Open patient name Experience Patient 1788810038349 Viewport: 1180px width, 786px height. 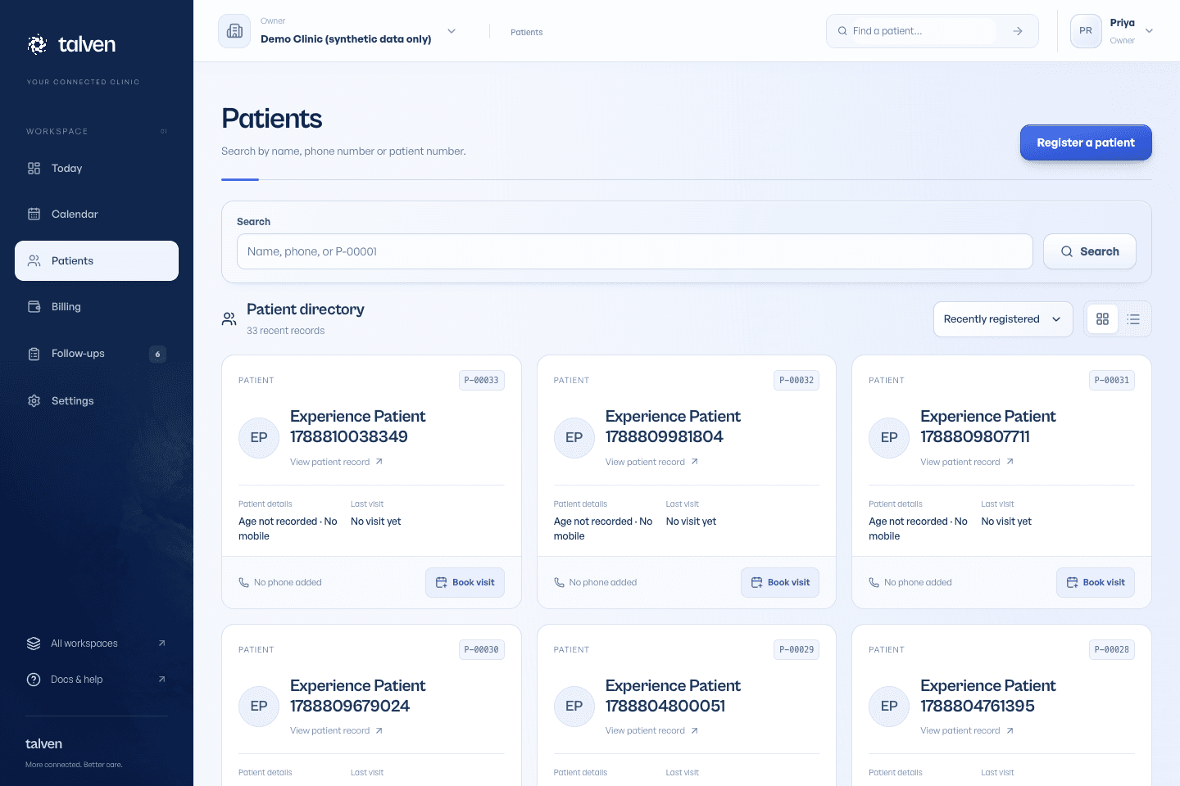click(x=358, y=427)
